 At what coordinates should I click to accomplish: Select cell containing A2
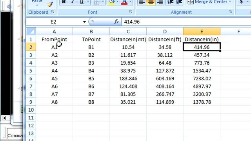click(x=54, y=55)
